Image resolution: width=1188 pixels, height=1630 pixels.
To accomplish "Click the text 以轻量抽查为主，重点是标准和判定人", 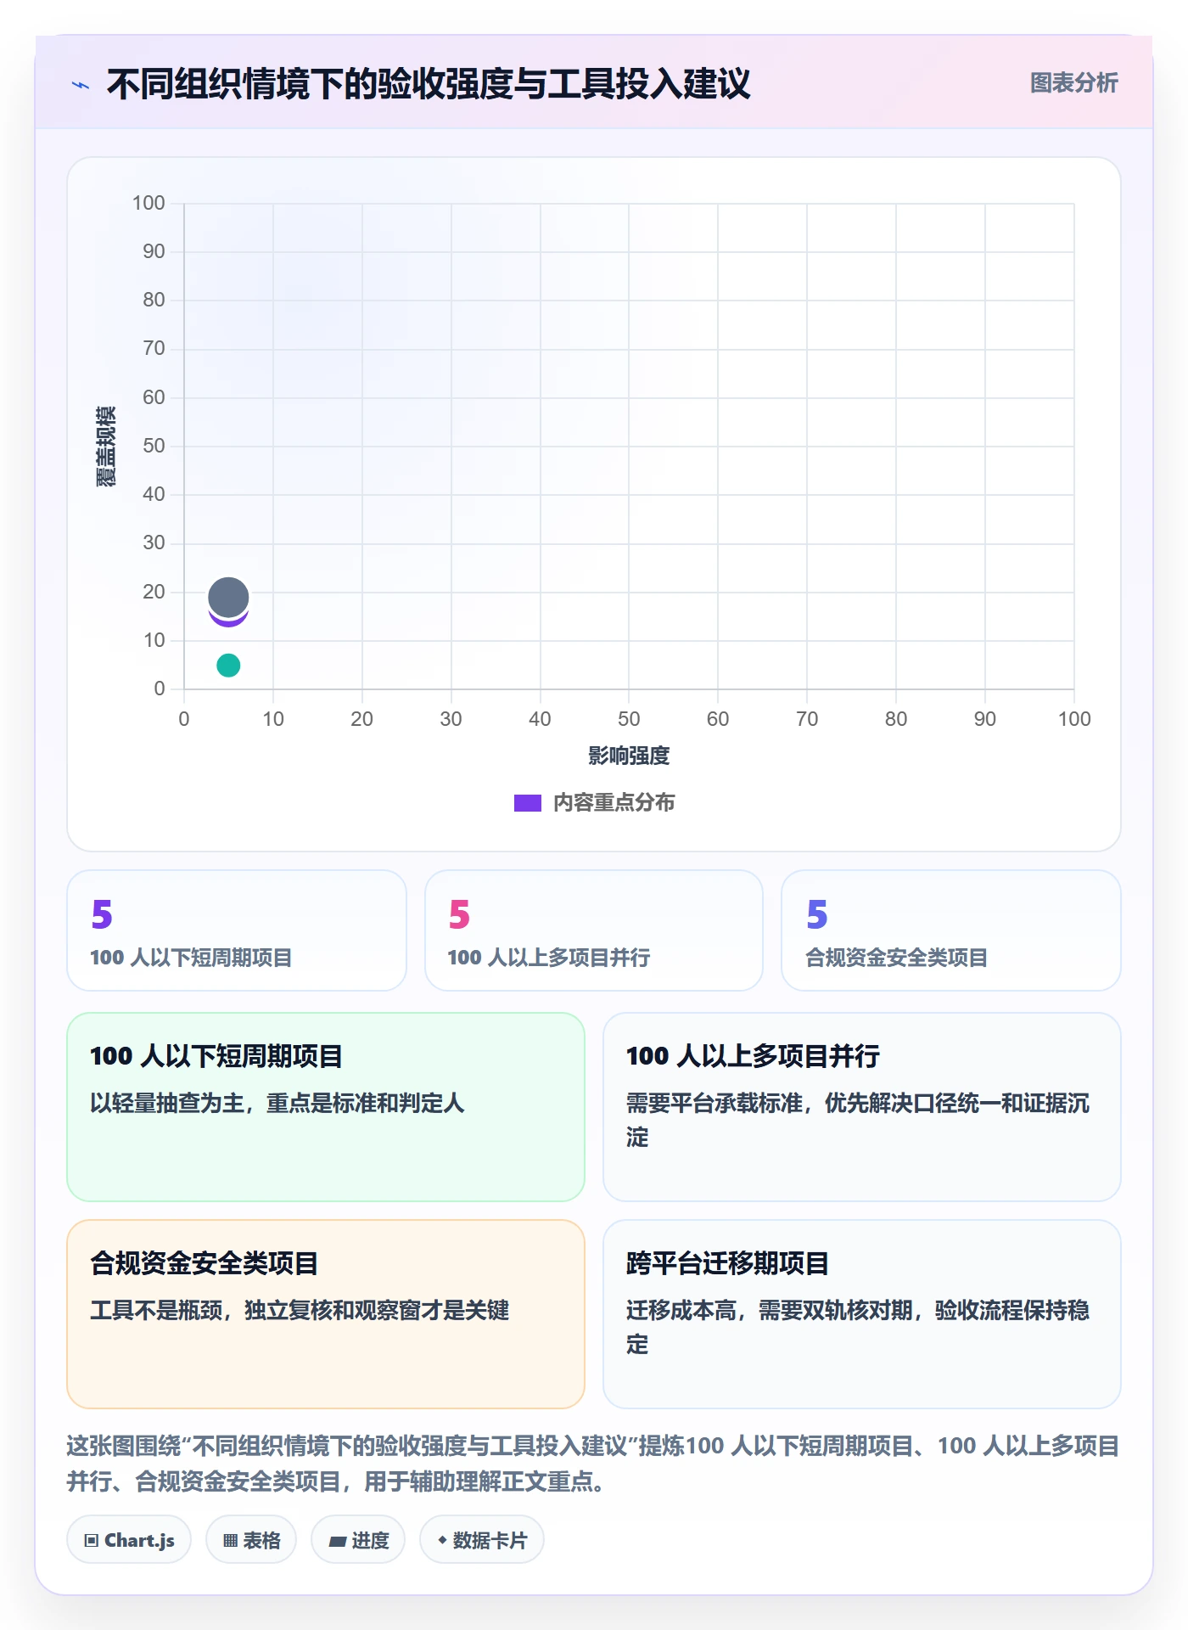I will click(277, 1103).
